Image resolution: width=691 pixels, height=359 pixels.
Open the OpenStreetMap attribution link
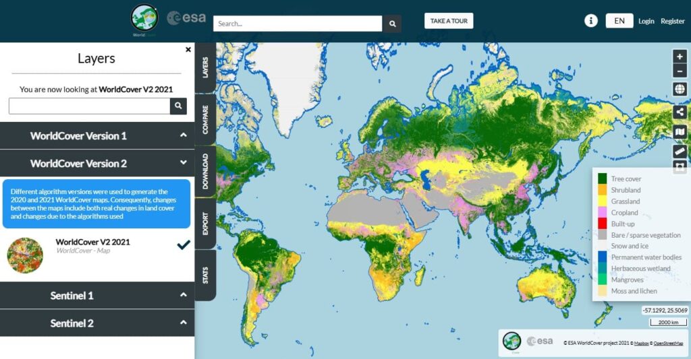point(668,343)
